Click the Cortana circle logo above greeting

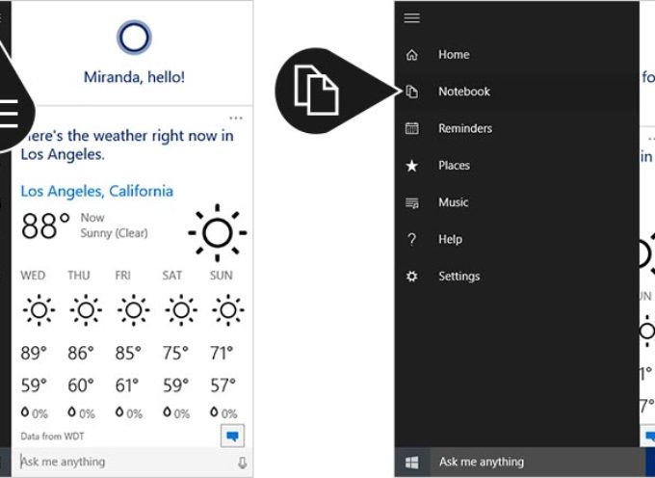[x=134, y=38]
